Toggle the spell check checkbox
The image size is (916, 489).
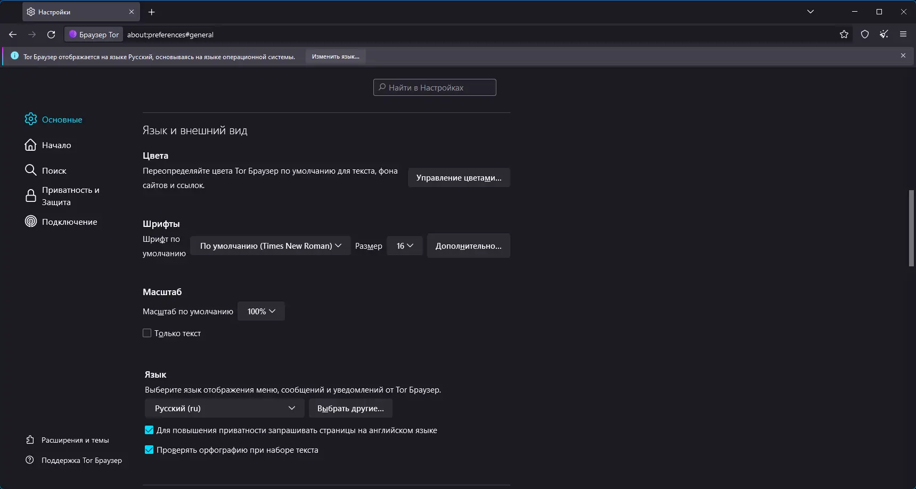click(149, 450)
